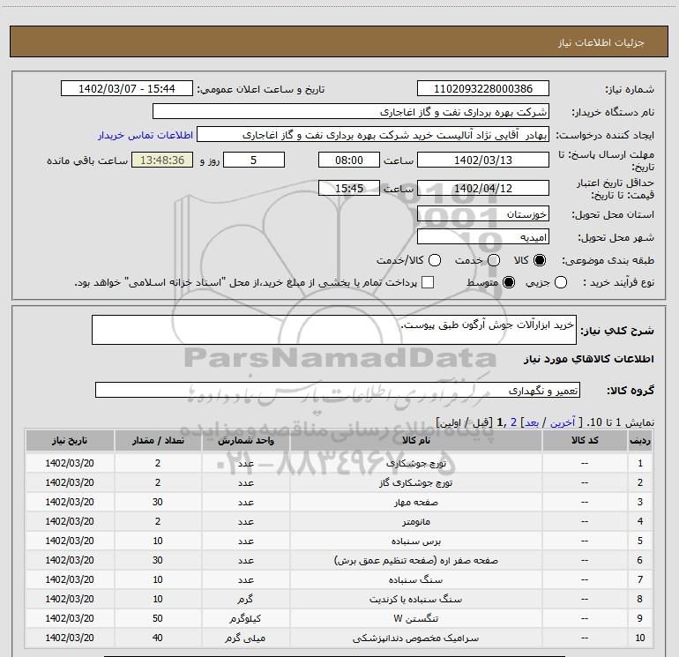679x657 pixels.
Task: Click the page header جزئیات اطلاعات نیاز
Action: (601, 42)
